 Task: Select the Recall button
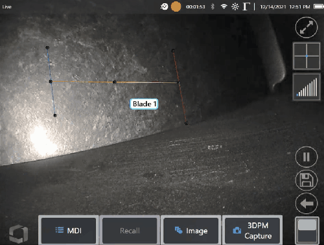(130, 231)
